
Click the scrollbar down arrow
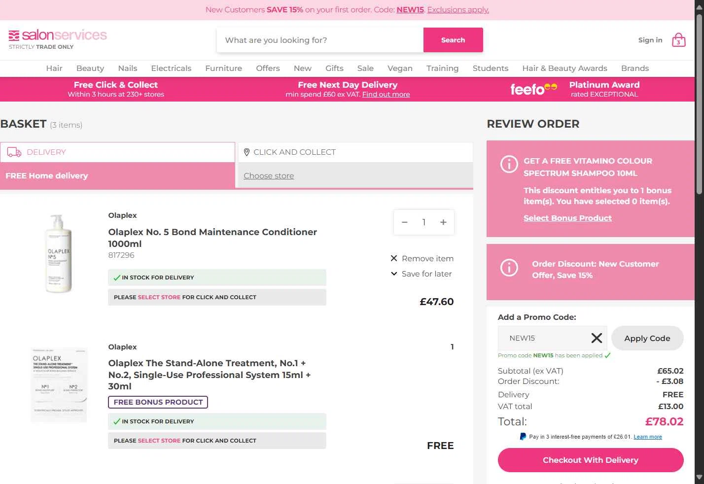coord(699,478)
